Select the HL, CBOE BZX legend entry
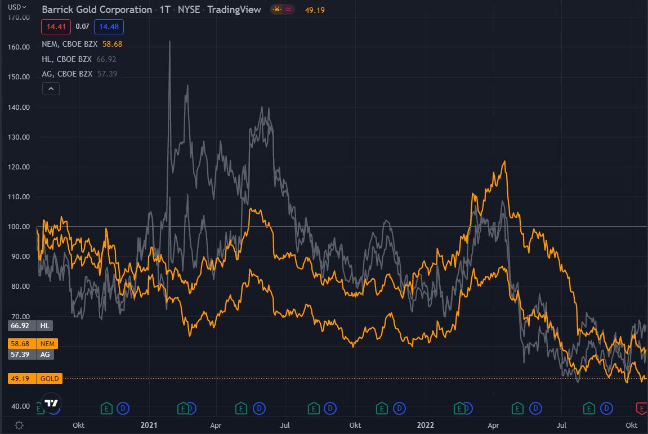The image size is (648, 434). 68,59
